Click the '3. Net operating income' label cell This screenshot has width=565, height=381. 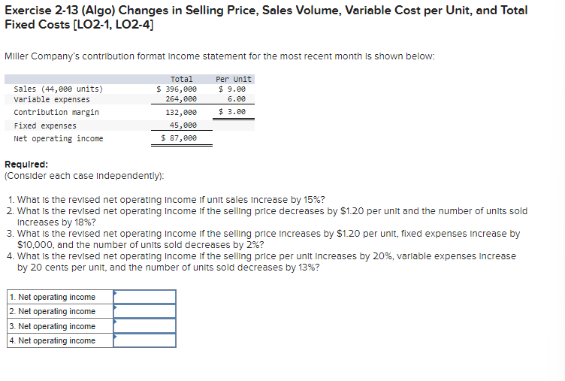[x=60, y=326]
